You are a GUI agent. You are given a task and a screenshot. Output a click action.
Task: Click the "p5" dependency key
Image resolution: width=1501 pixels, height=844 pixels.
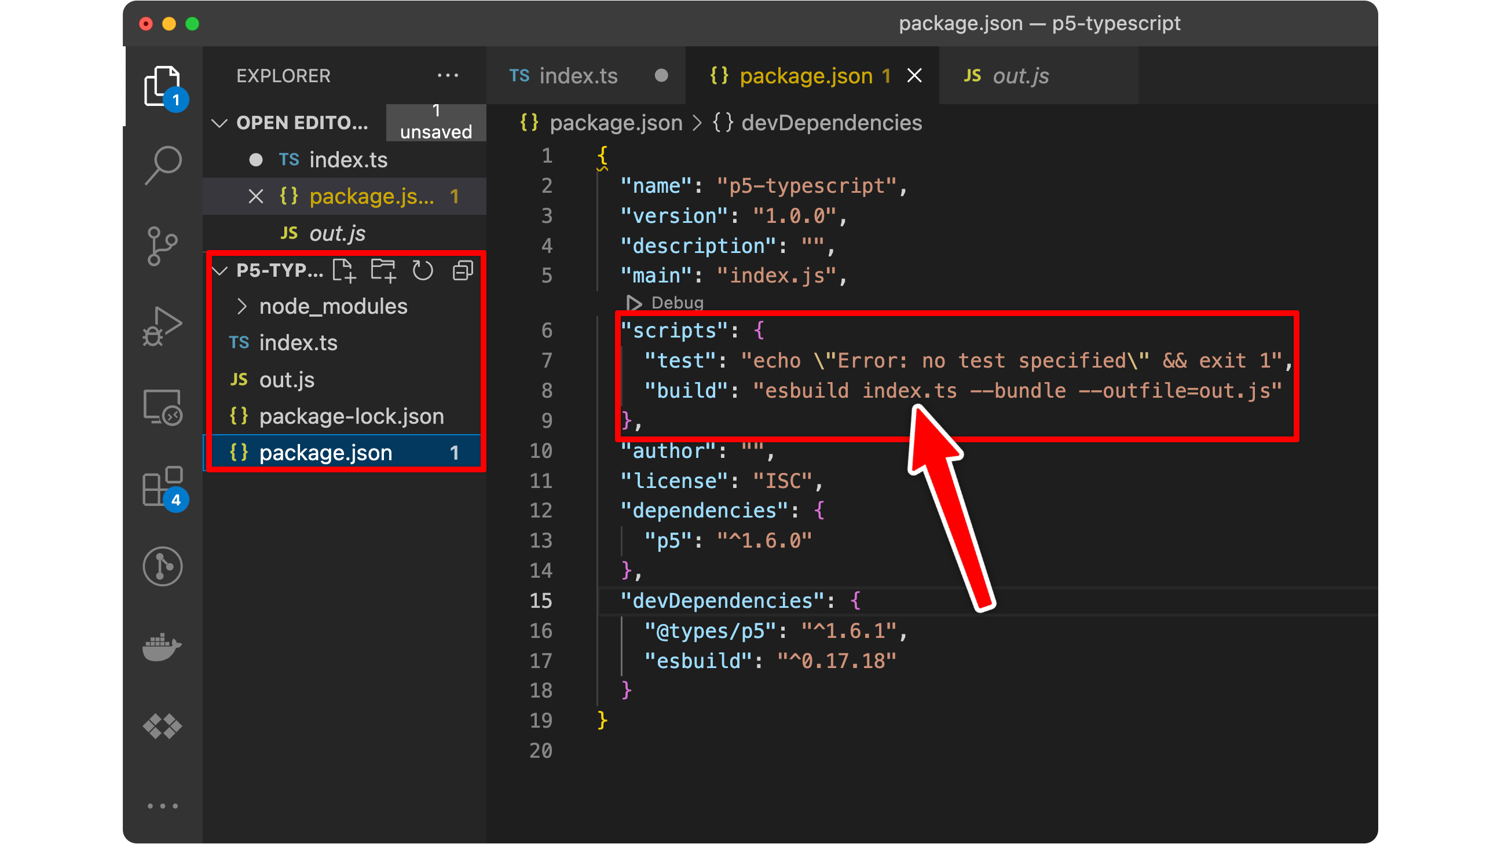(x=668, y=541)
